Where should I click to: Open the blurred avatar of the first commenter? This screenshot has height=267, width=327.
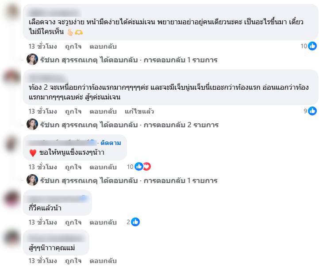tap(12, 11)
